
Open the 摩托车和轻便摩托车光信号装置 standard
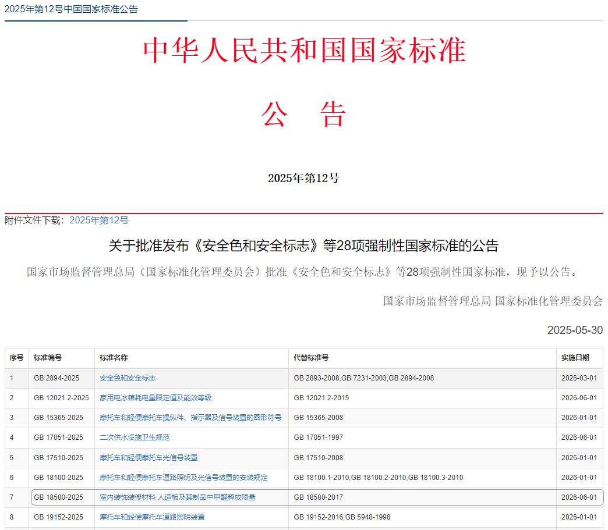tap(149, 458)
